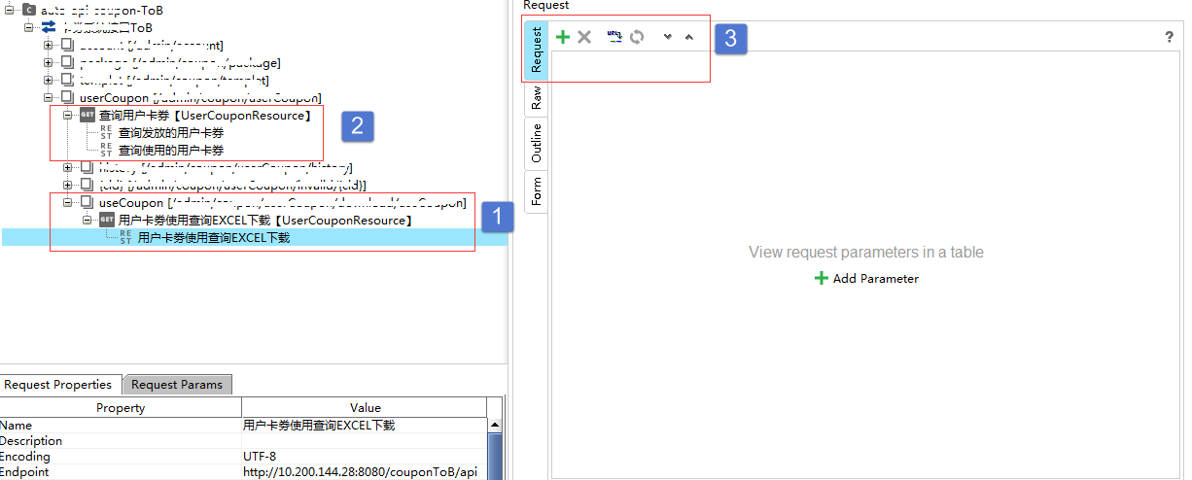
Task: Collapse the useCoupon resource node
Action: [68, 203]
